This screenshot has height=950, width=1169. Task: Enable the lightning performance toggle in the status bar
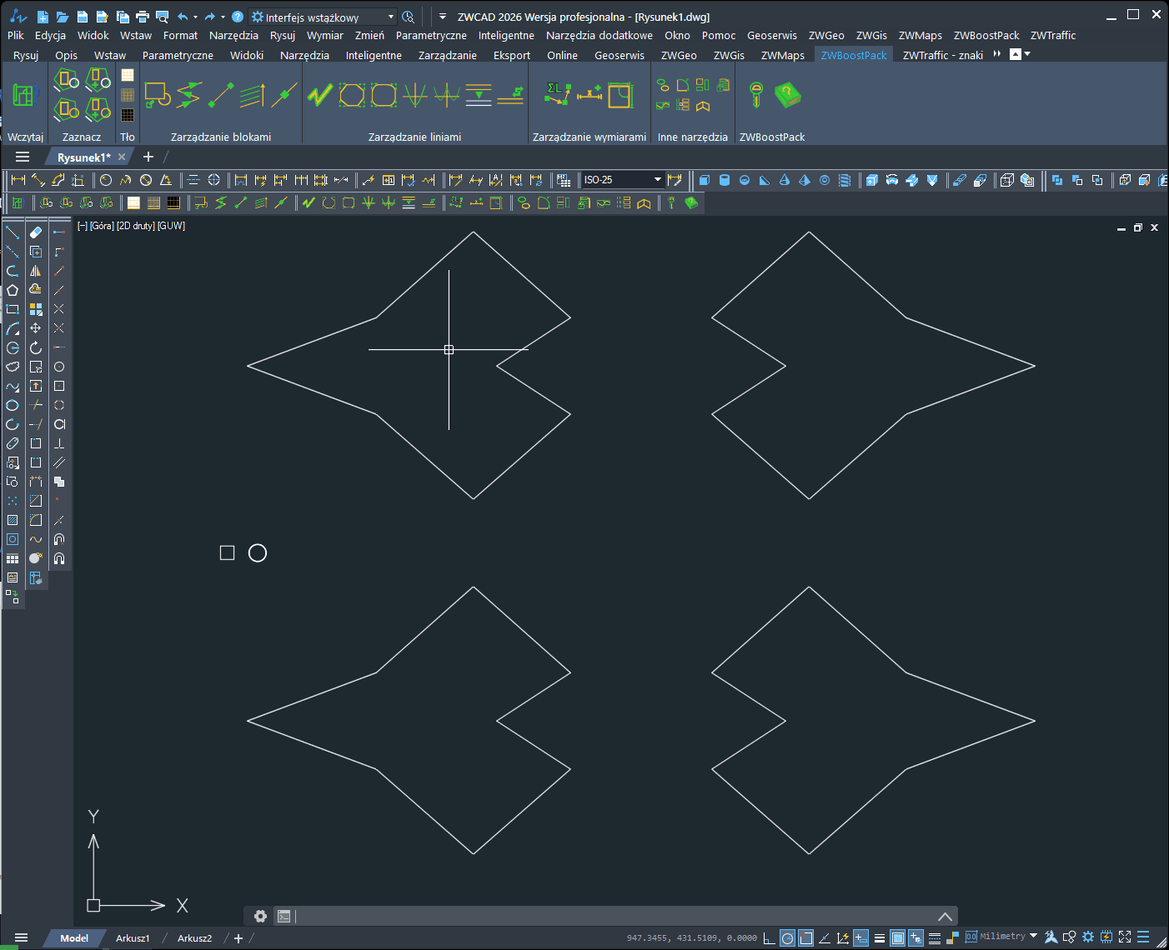click(1107, 937)
